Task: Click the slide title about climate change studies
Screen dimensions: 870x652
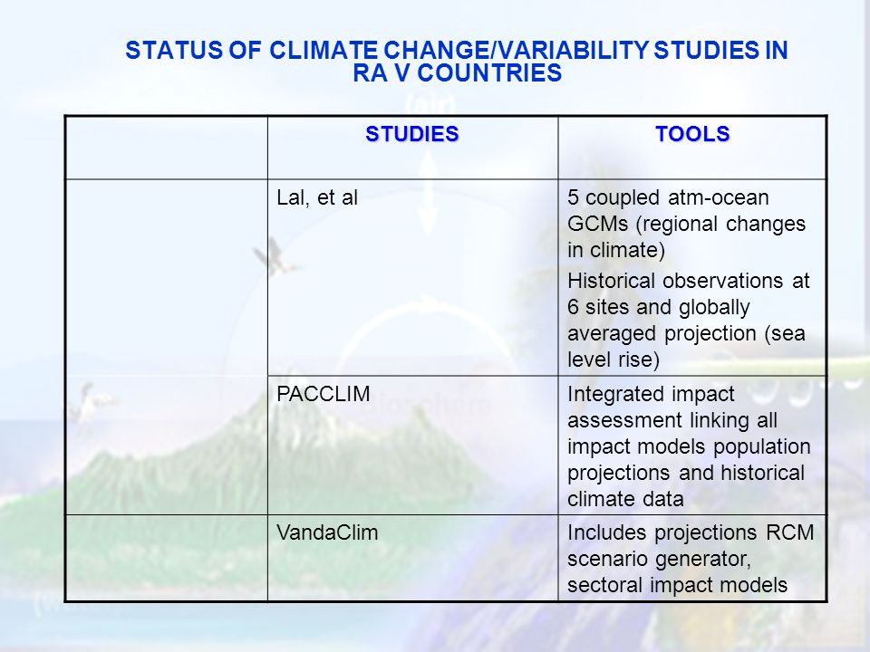Action: [457, 62]
